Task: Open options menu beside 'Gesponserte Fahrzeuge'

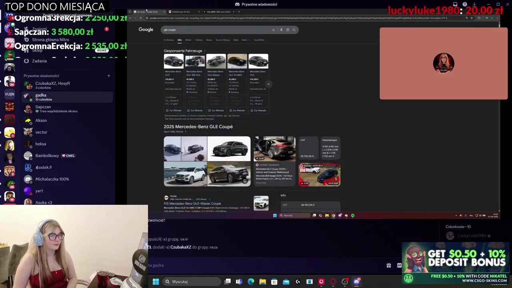Action: point(205,51)
